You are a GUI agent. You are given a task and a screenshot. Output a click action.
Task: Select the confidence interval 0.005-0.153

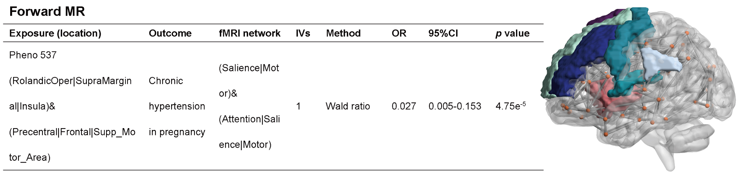point(455,106)
